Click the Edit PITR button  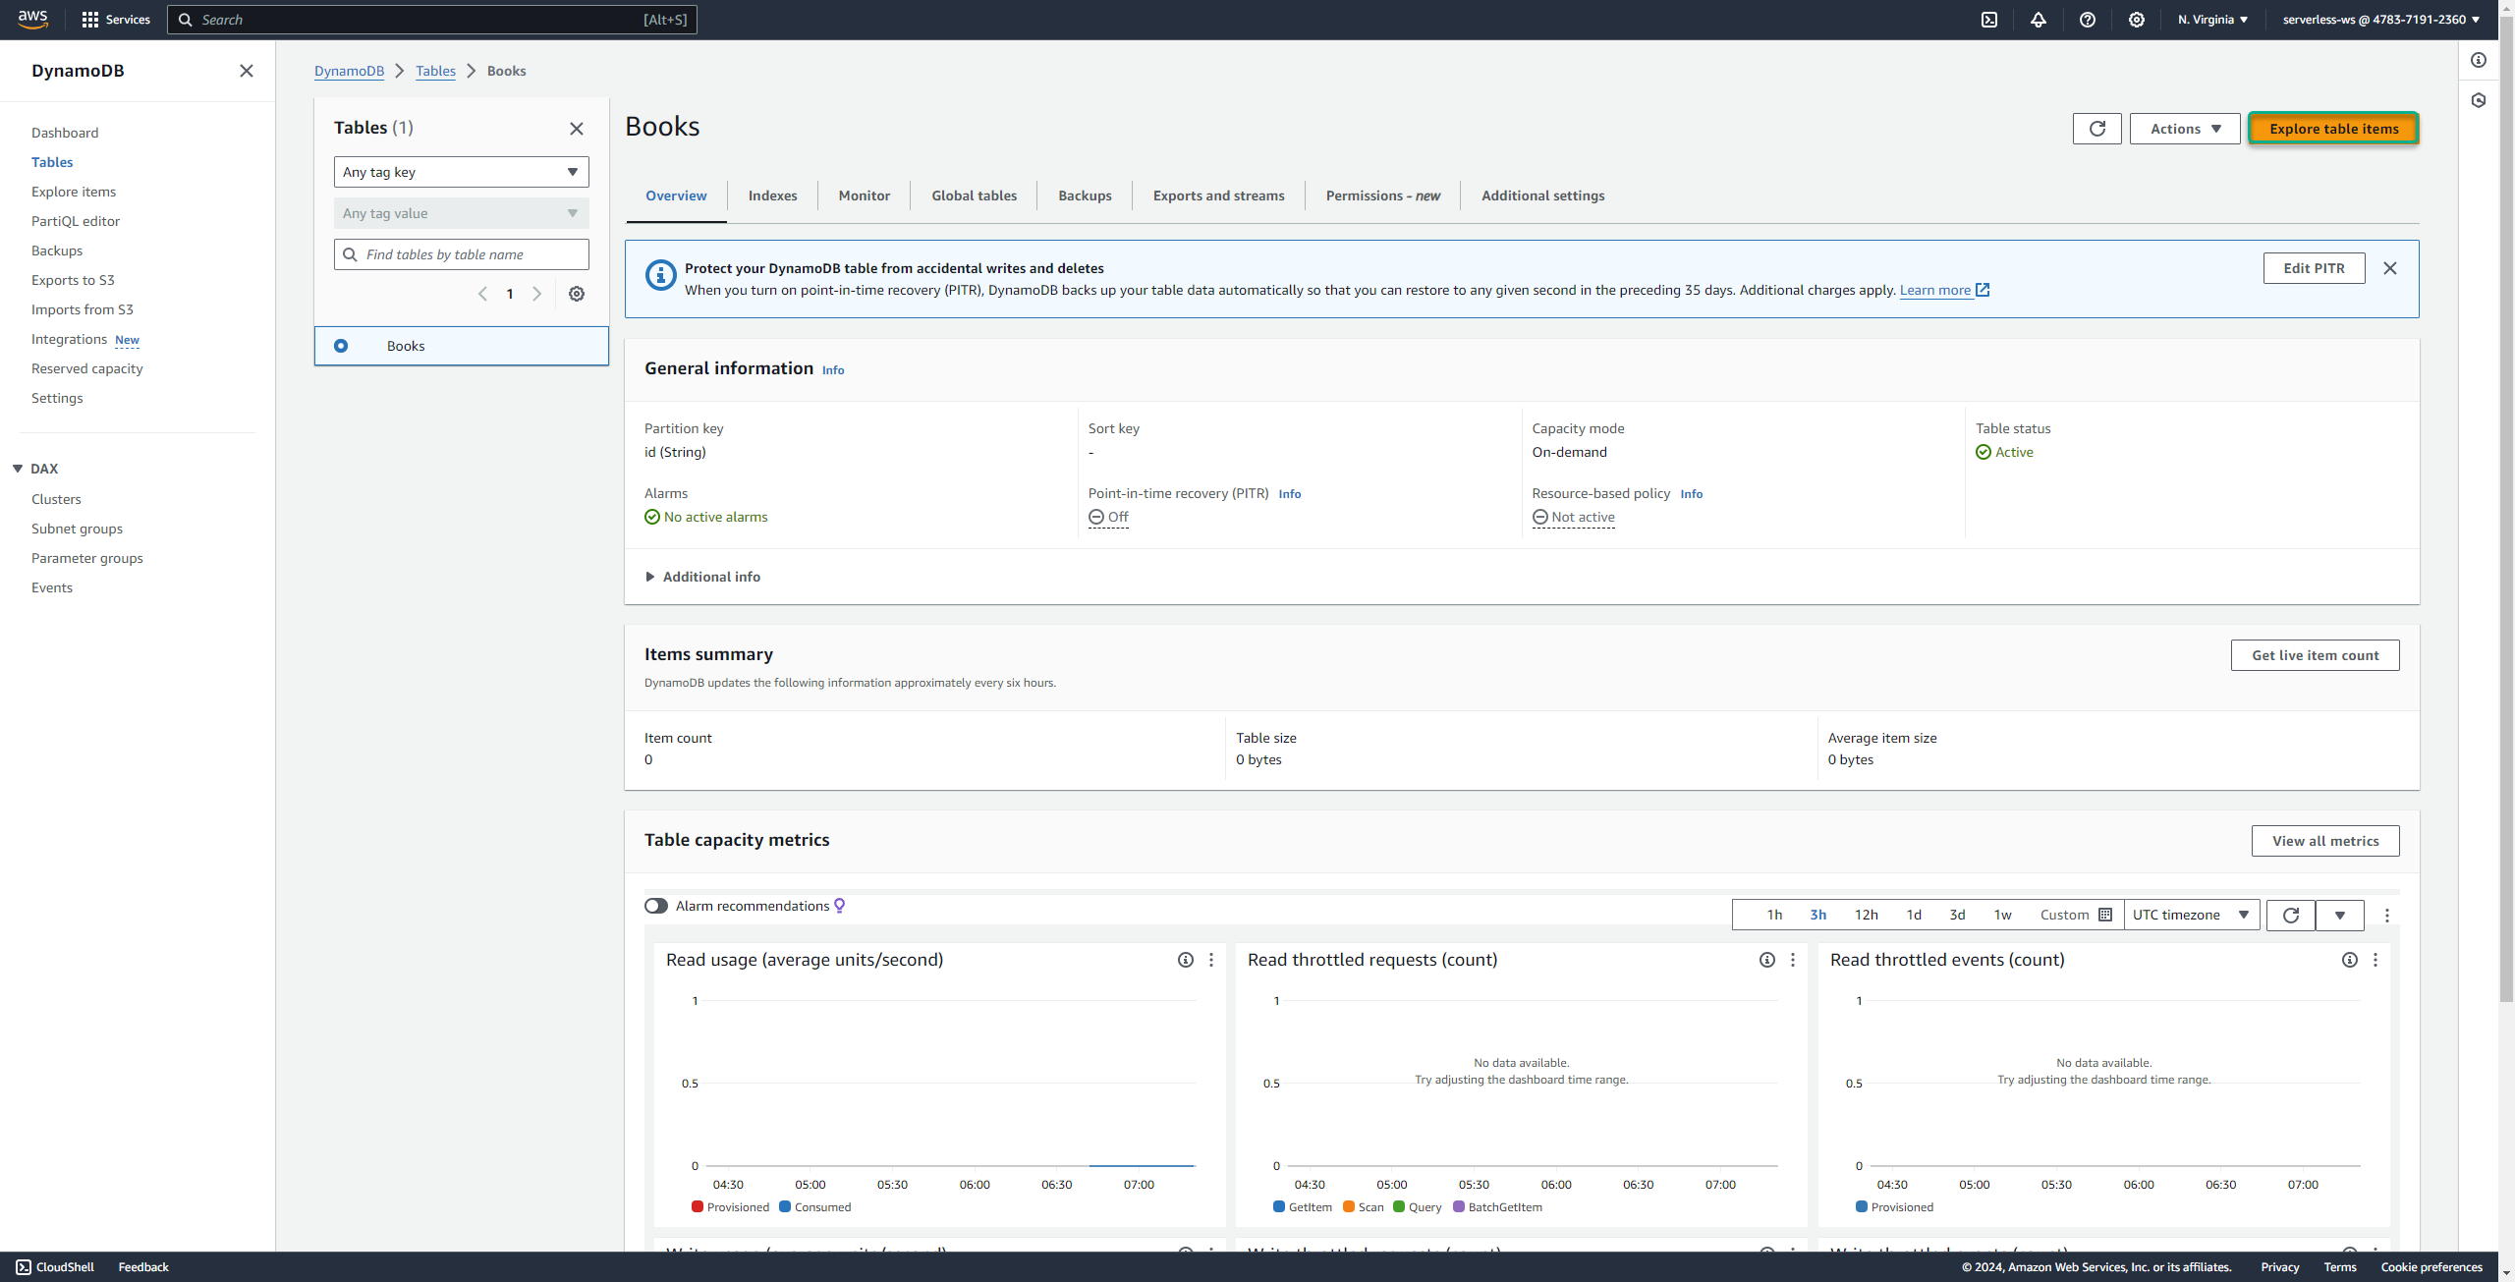pyautogui.click(x=2314, y=268)
